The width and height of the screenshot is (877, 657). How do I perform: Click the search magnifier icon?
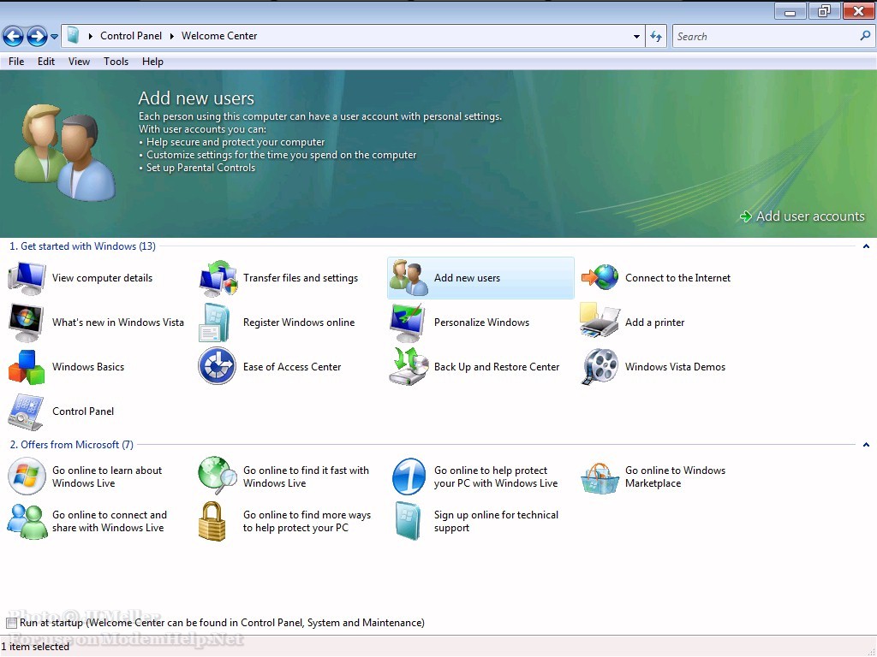point(865,36)
